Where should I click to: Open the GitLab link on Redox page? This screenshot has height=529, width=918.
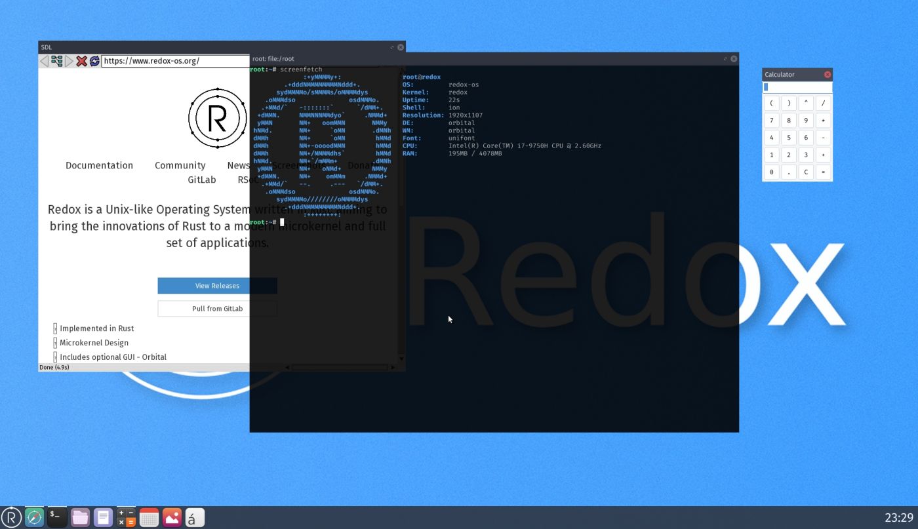tap(202, 180)
